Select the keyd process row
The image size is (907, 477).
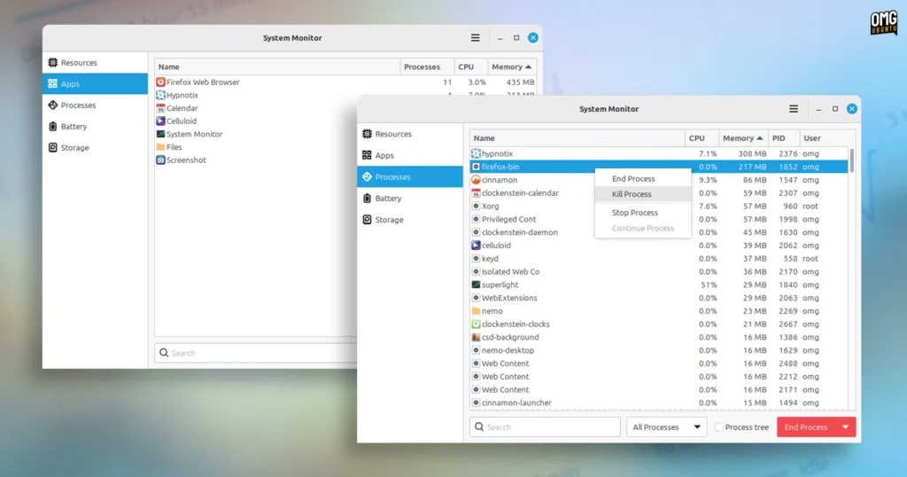659,259
